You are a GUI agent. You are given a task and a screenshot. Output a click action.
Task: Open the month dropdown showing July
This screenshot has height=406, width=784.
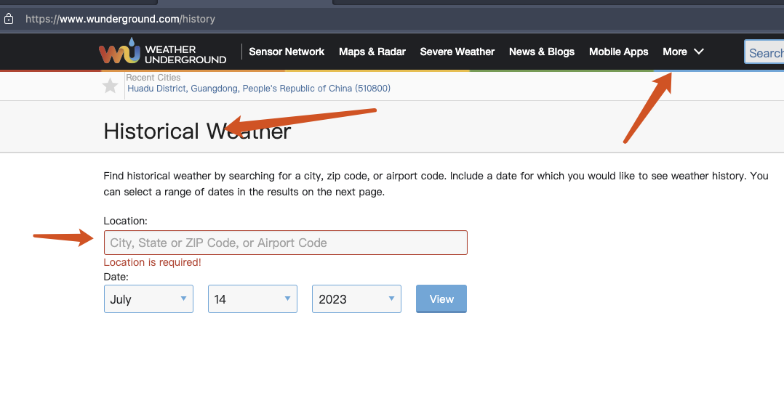148,299
